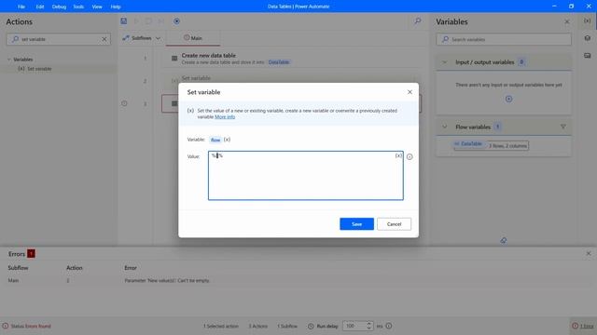Open variable picker in the Value field
This screenshot has width=597, height=335.
tap(398, 155)
